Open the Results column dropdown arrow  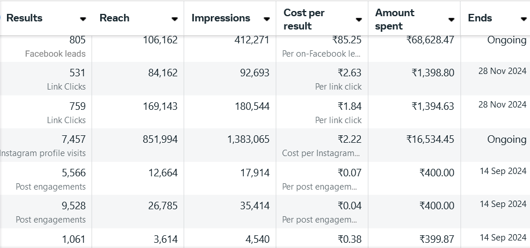tap(83, 19)
